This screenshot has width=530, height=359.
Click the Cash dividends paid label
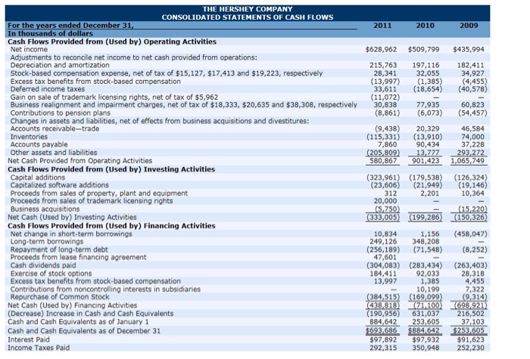(x=43, y=265)
